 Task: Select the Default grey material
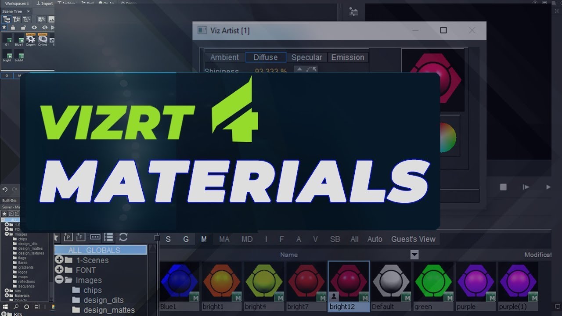coord(391,286)
